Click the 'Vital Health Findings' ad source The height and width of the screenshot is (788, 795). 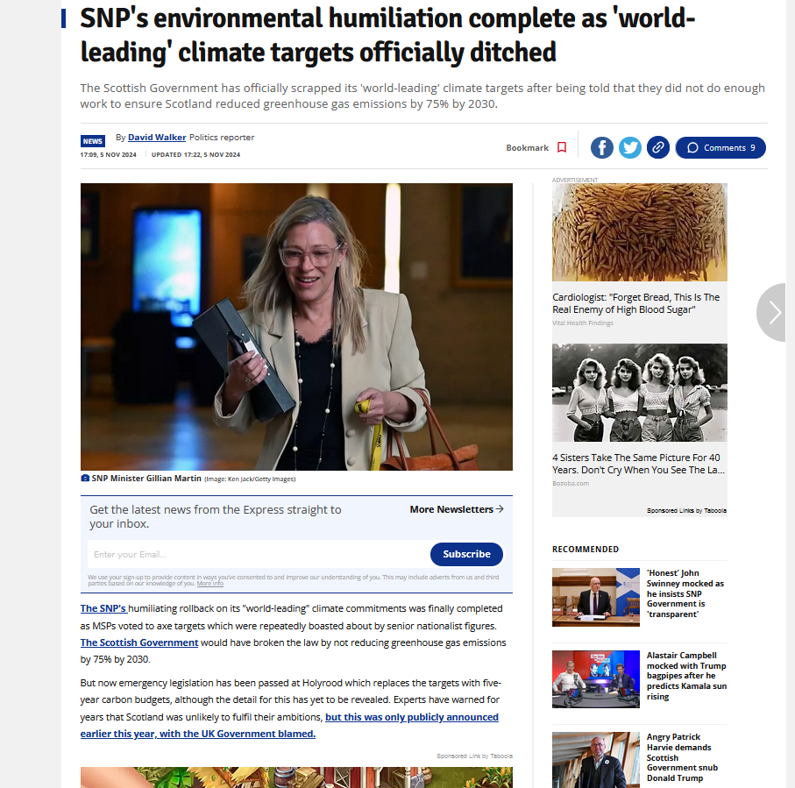pos(583,323)
